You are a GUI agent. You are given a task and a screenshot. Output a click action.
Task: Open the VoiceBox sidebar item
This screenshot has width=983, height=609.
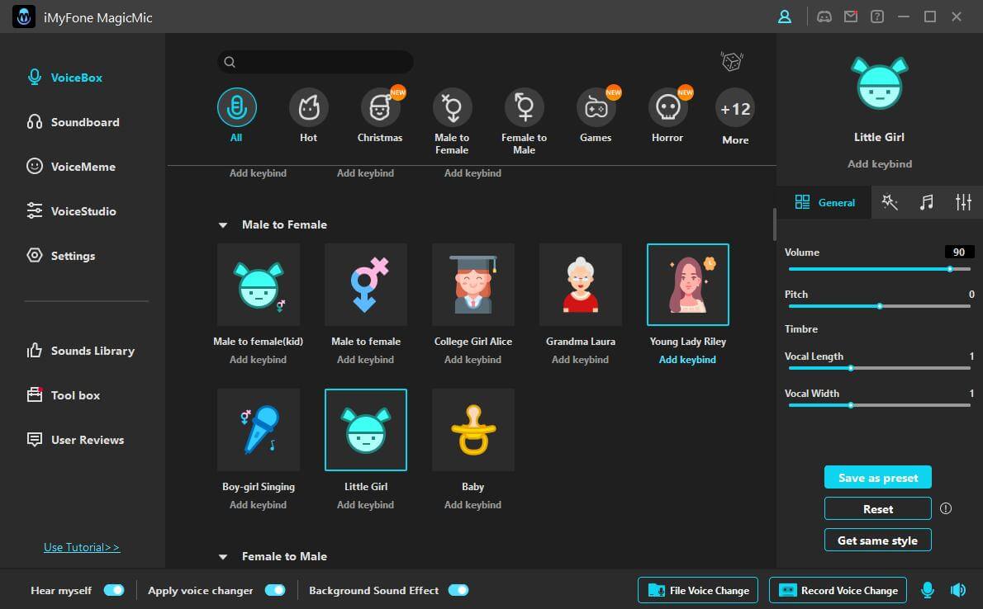coord(64,78)
